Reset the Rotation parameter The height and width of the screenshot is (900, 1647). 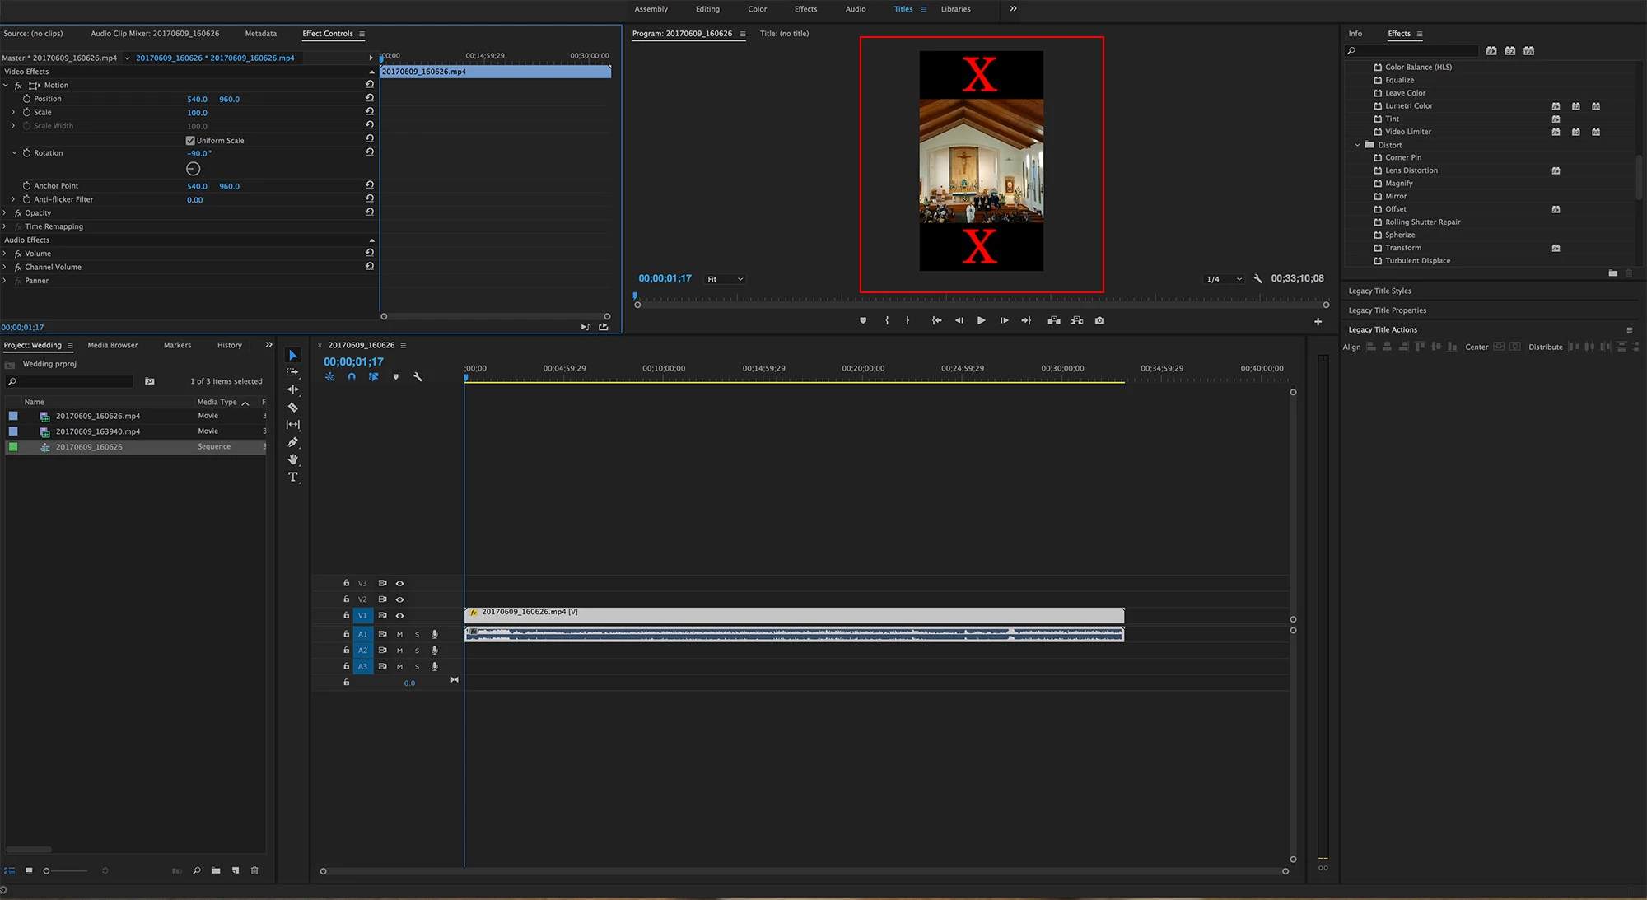pyautogui.click(x=370, y=152)
